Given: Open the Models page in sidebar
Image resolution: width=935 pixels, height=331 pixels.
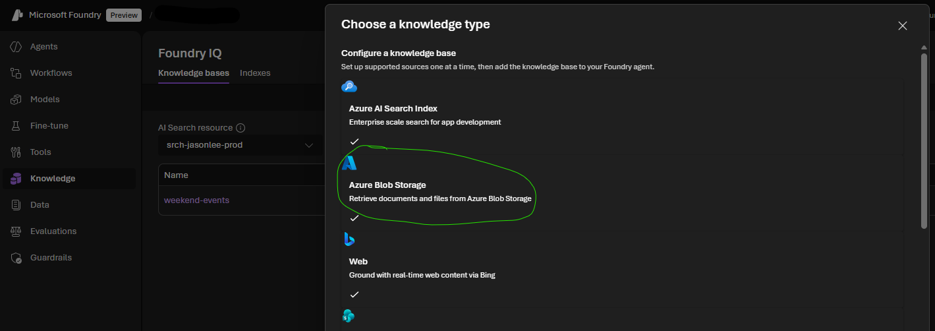Looking at the screenshot, I should coord(70,100).
